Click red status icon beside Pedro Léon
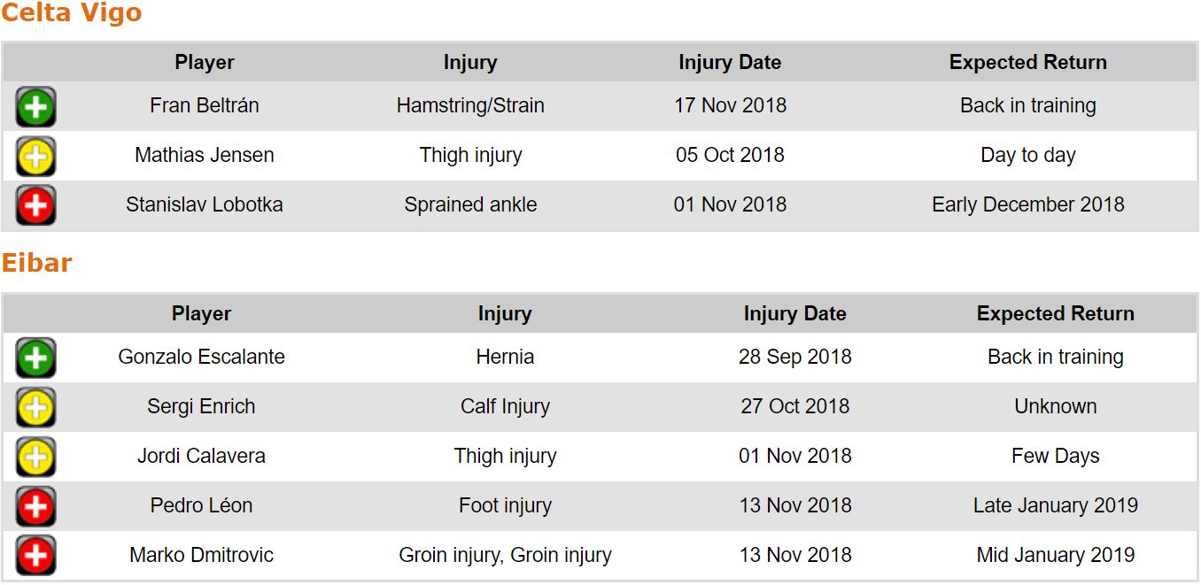 35,507
